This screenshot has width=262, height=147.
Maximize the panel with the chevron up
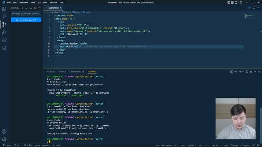(x=255, y=72)
